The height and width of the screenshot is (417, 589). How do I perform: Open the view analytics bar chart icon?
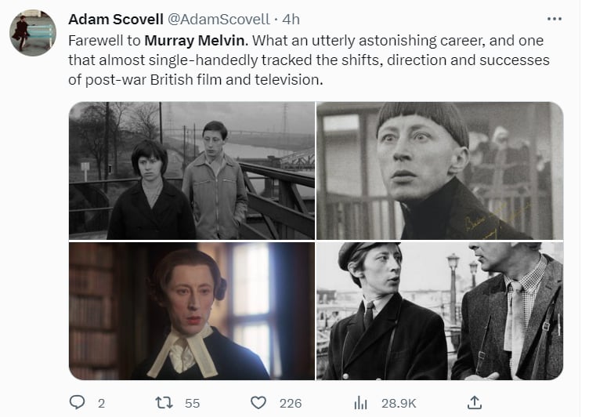point(361,403)
